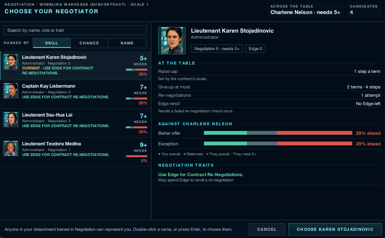Click Kay Liebermann's 'Administrator · Negotiation 3' line
Viewport: 385px width, 238px height.
(46, 92)
